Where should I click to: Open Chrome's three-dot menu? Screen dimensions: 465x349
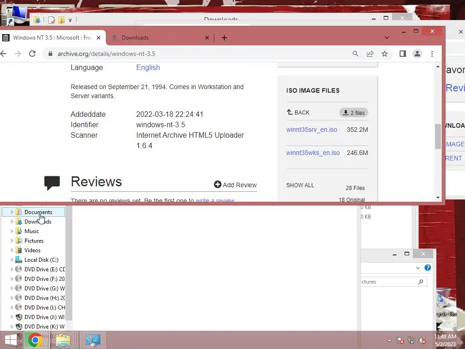(x=432, y=54)
